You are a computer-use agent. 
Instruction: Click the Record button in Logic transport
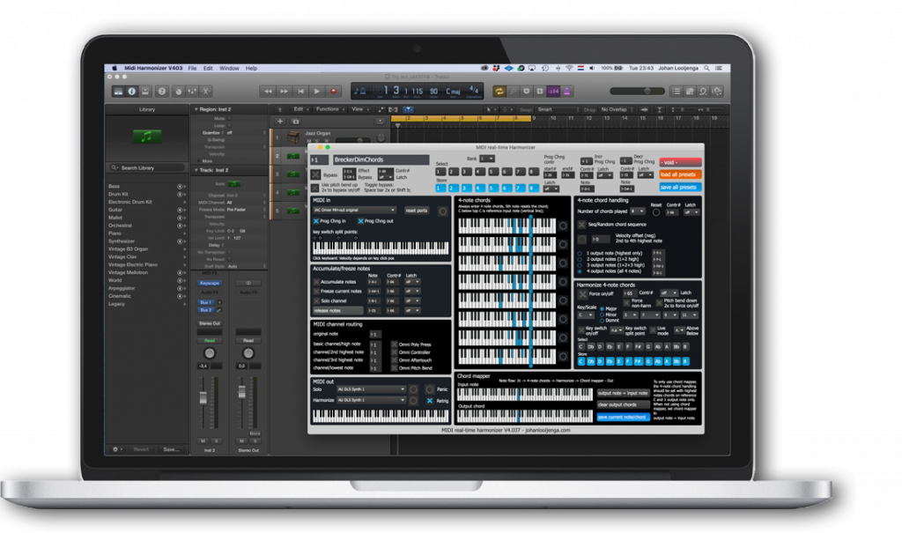click(x=333, y=91)
